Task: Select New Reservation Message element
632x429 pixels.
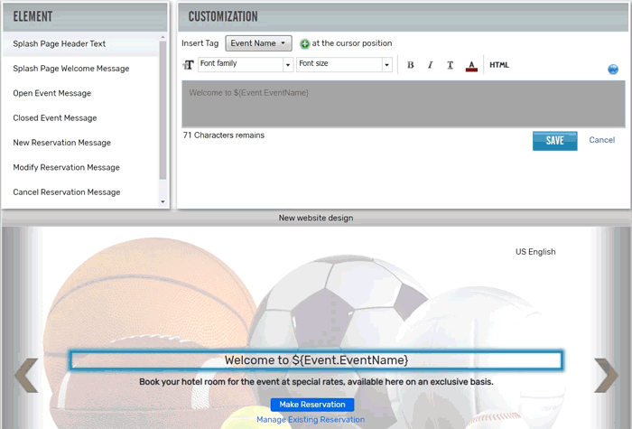Action: (x=80, y=143)
